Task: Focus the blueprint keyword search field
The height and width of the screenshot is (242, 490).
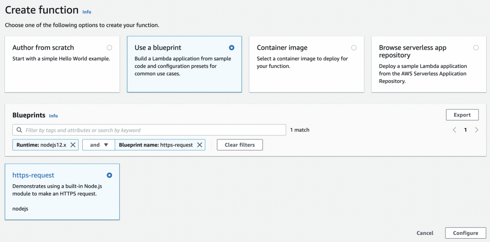Action: pos(149,130)
